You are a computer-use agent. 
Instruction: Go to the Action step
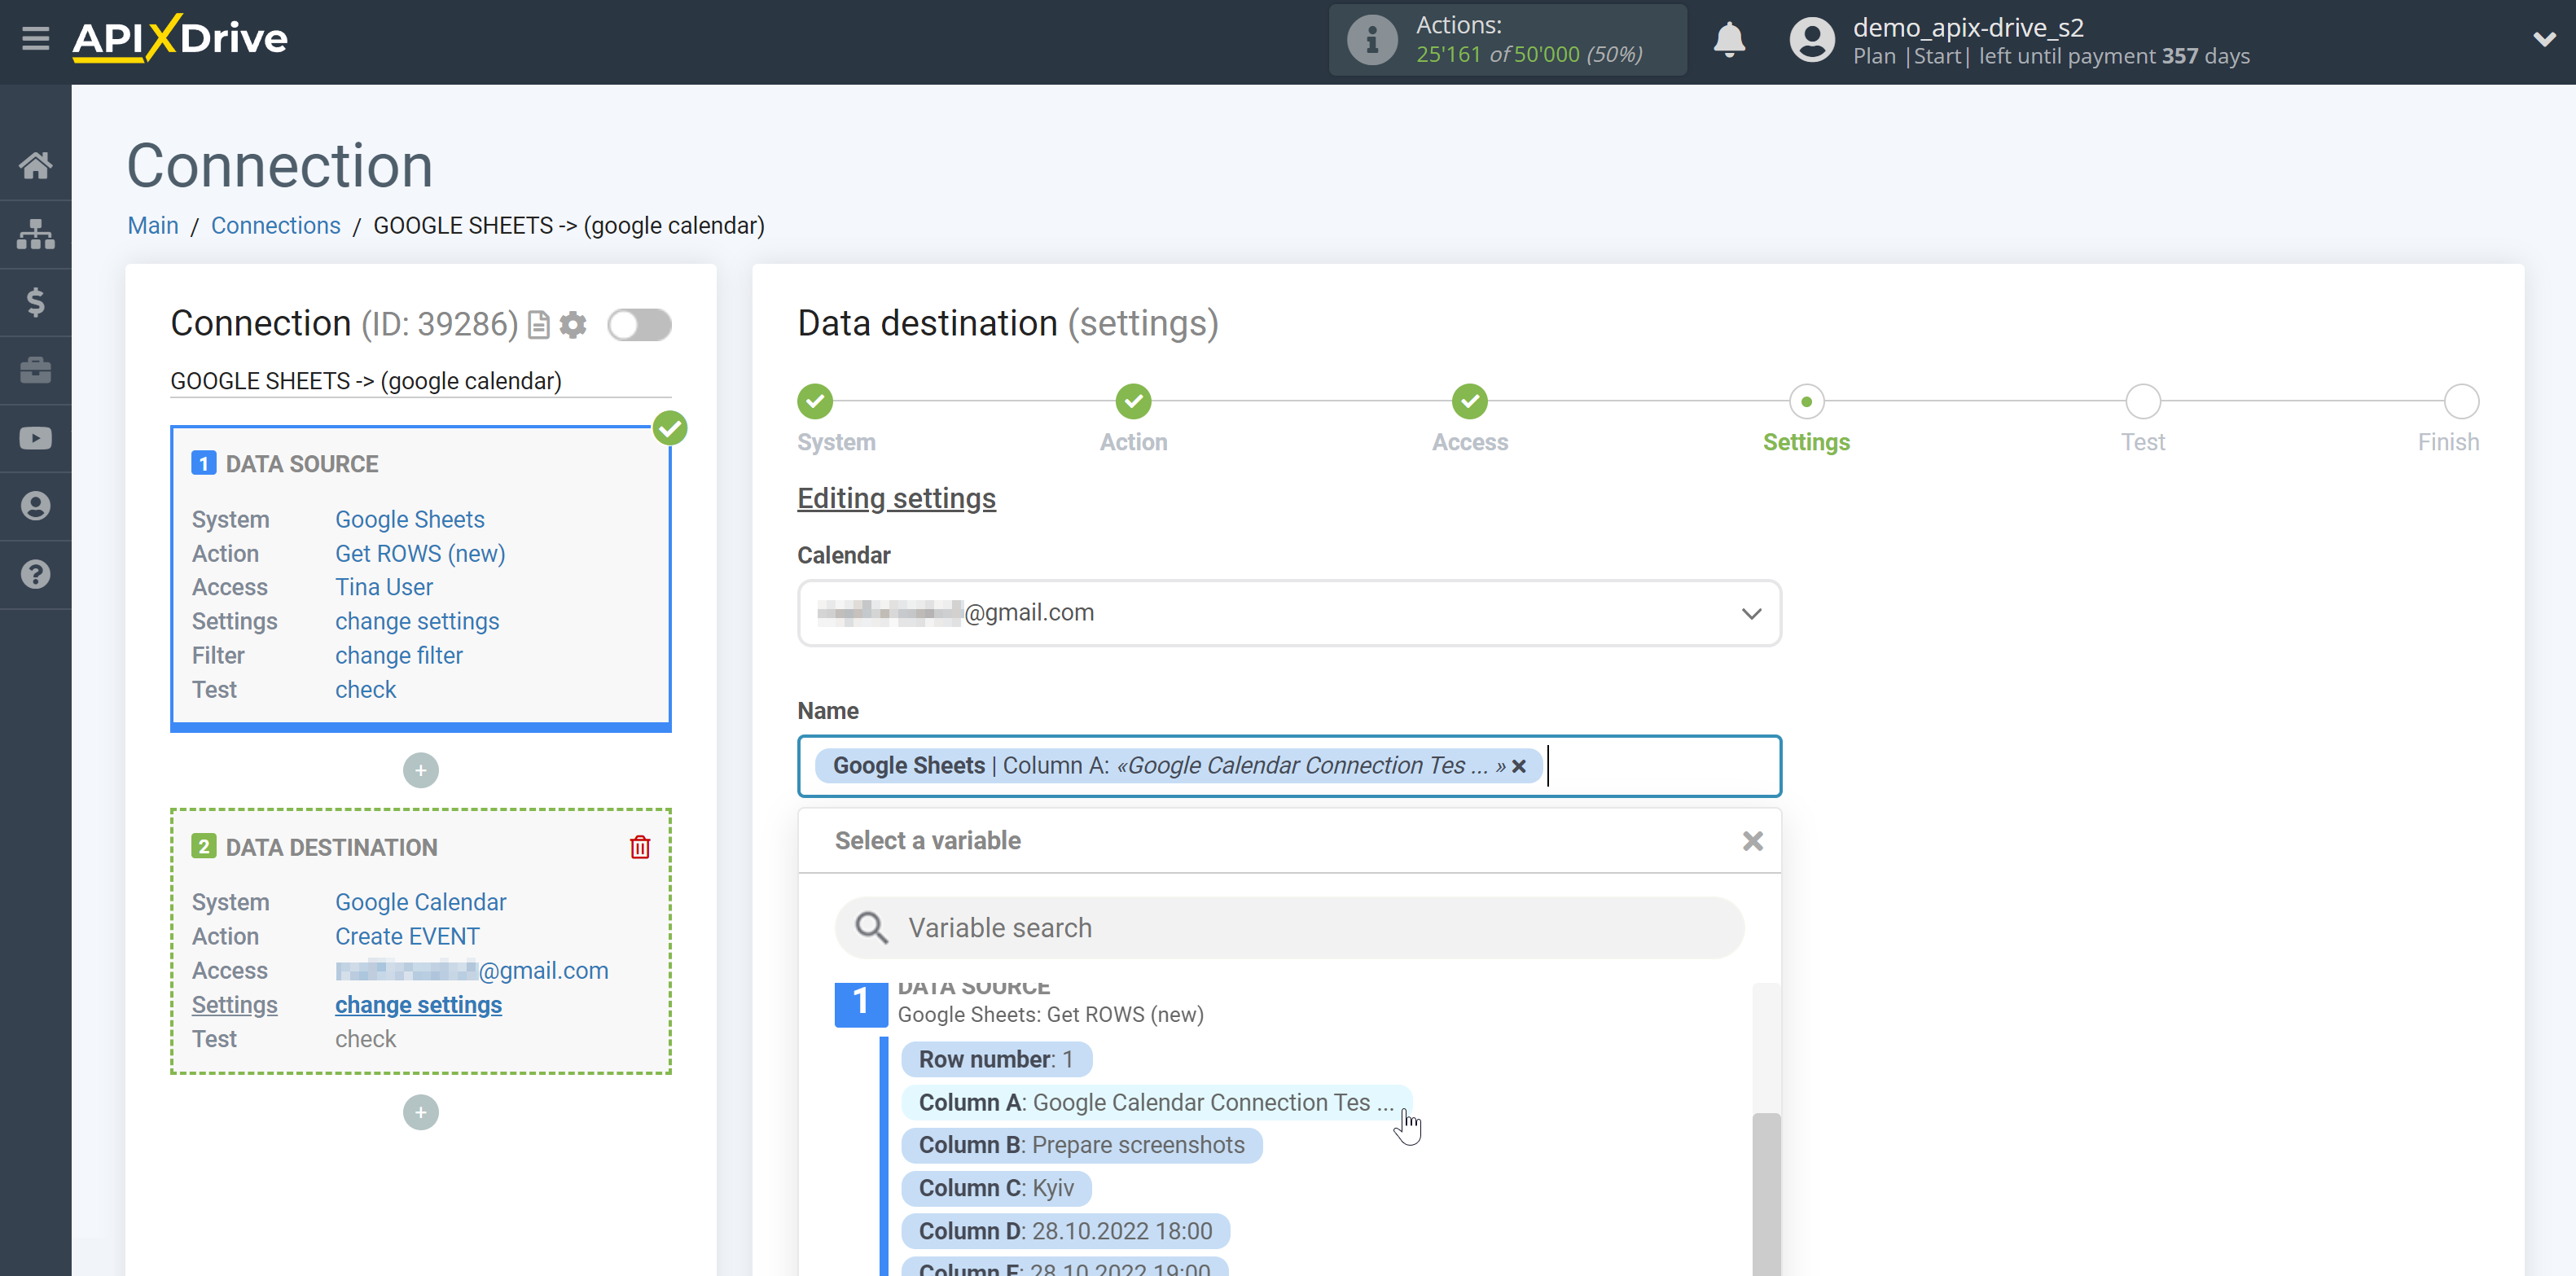point(1133,402)
